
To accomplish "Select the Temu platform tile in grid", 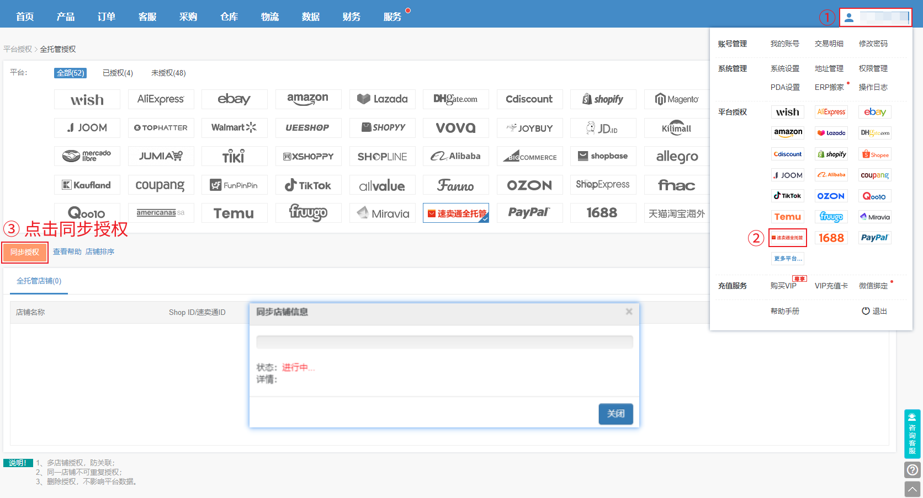I will 235,213.
